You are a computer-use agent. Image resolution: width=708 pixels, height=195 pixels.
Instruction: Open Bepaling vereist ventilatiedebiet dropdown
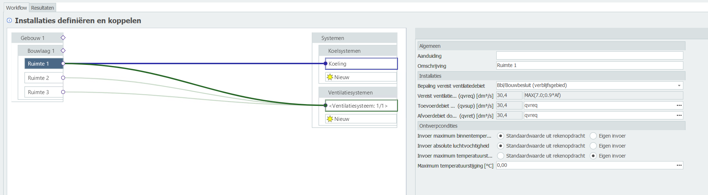(x=679, y=86)
